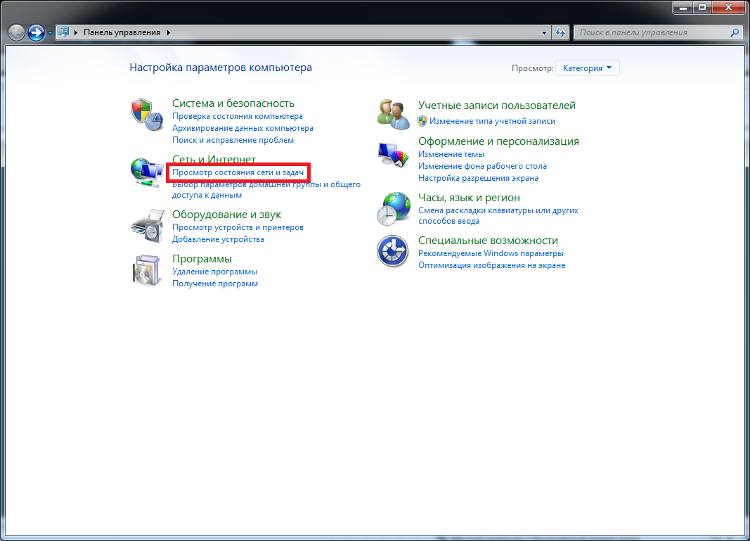
Task: Open recent pages dropdown next to Forward button
Action: [50, 33]
